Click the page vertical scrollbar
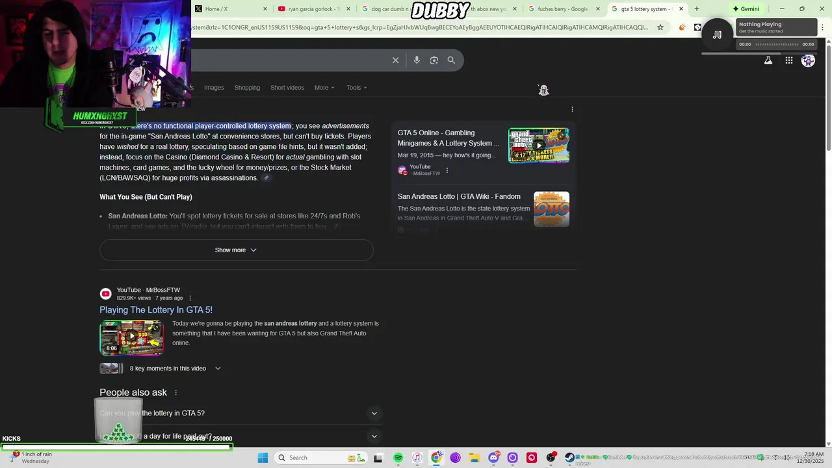This screenshot has width=832, height=468. 828,97
